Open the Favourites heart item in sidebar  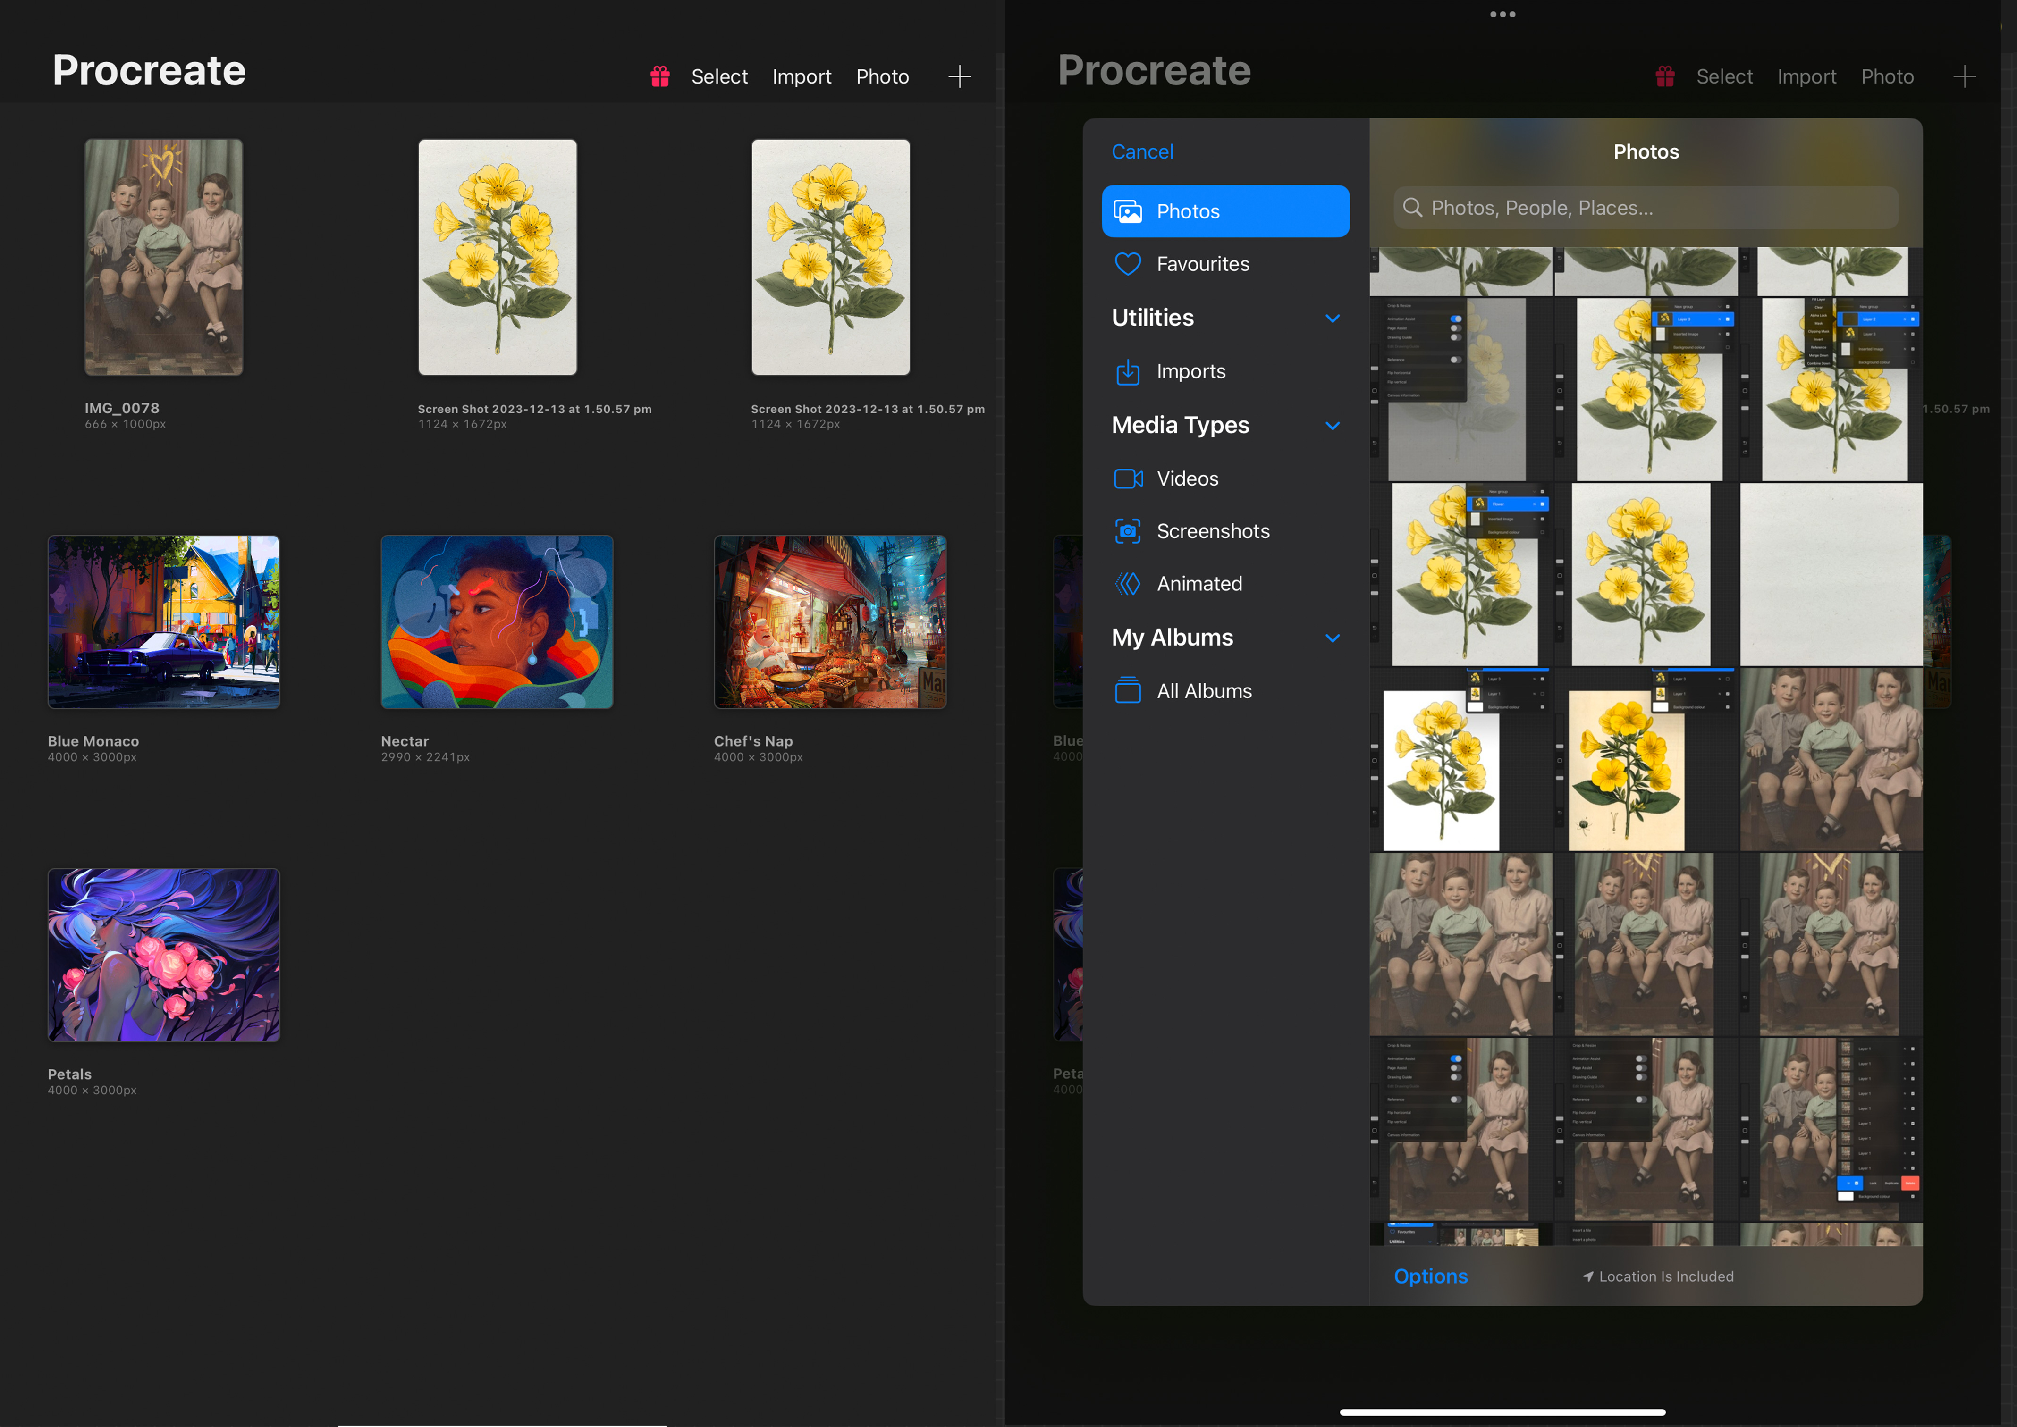(x=1201, y=264)
